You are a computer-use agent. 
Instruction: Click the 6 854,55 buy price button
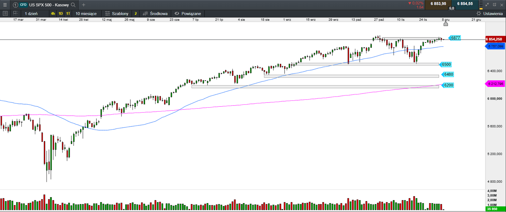[465, 4]
